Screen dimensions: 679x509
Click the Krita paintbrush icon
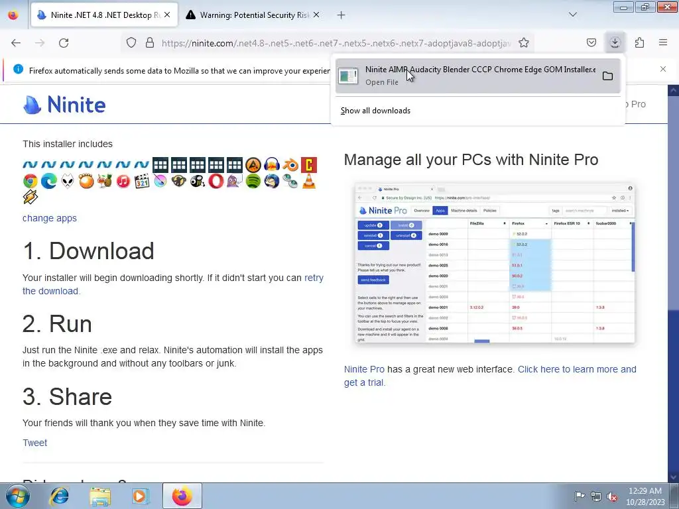point(160,181)
